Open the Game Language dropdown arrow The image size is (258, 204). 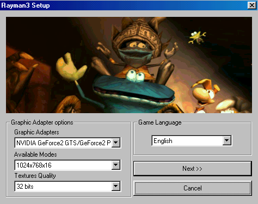coord(227,140)
